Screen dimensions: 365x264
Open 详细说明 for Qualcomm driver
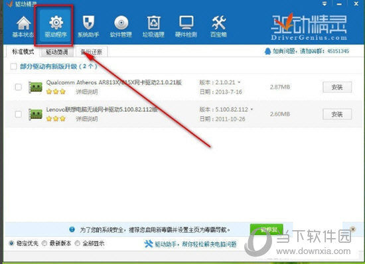point(87,92)
